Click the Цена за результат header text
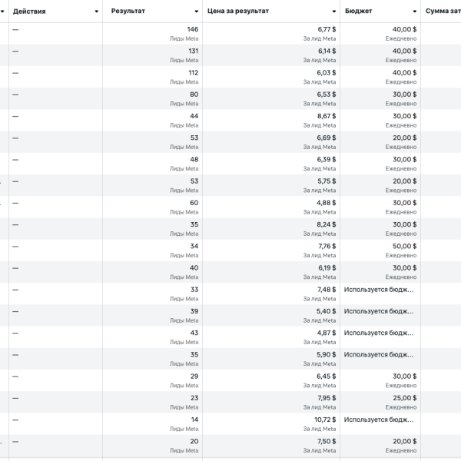 pos(238,12)
